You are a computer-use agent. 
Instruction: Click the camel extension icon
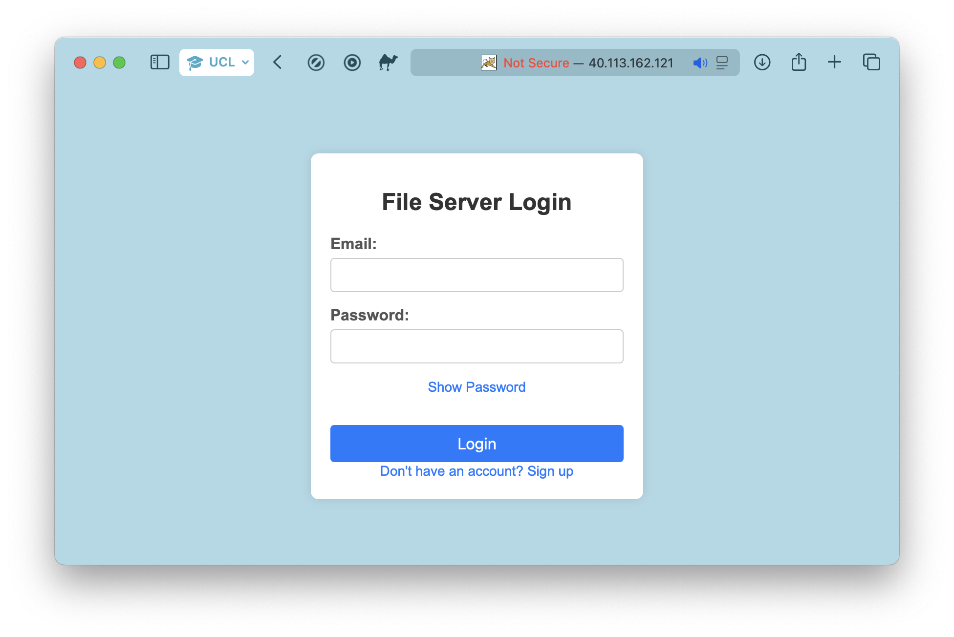pos(388,62)
